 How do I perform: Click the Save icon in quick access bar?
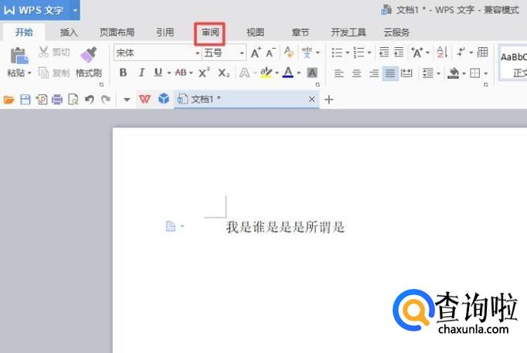point(25,100)
